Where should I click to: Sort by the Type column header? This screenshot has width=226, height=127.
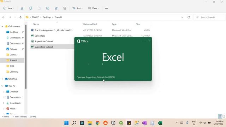click(x=114, y=24)
